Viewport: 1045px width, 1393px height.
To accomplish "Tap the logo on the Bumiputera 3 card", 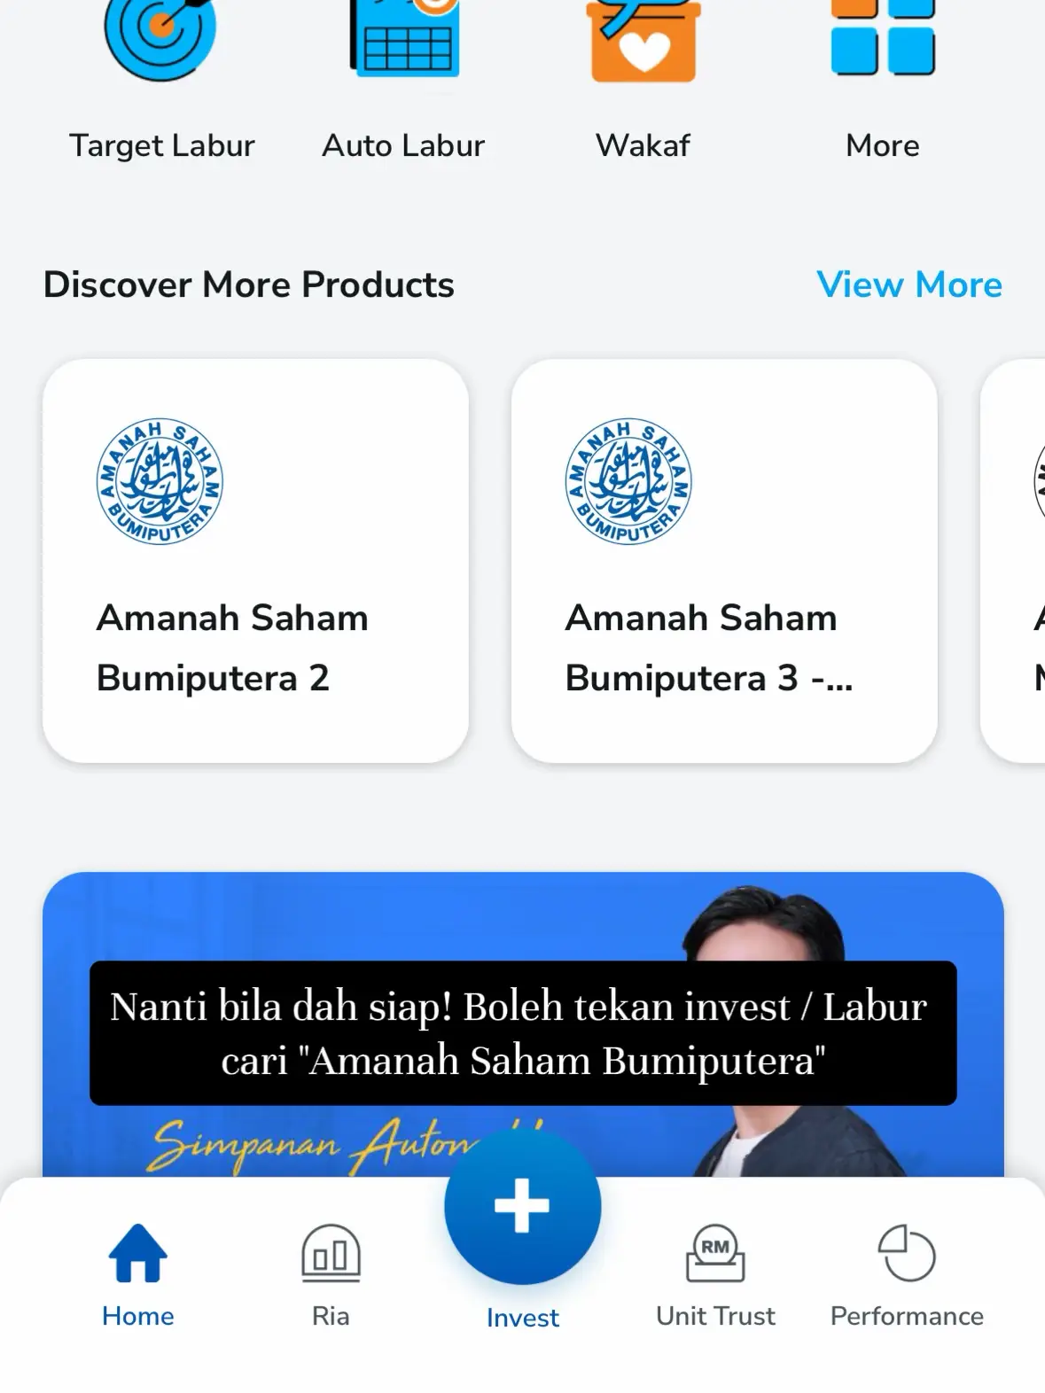I will [628, 481].
